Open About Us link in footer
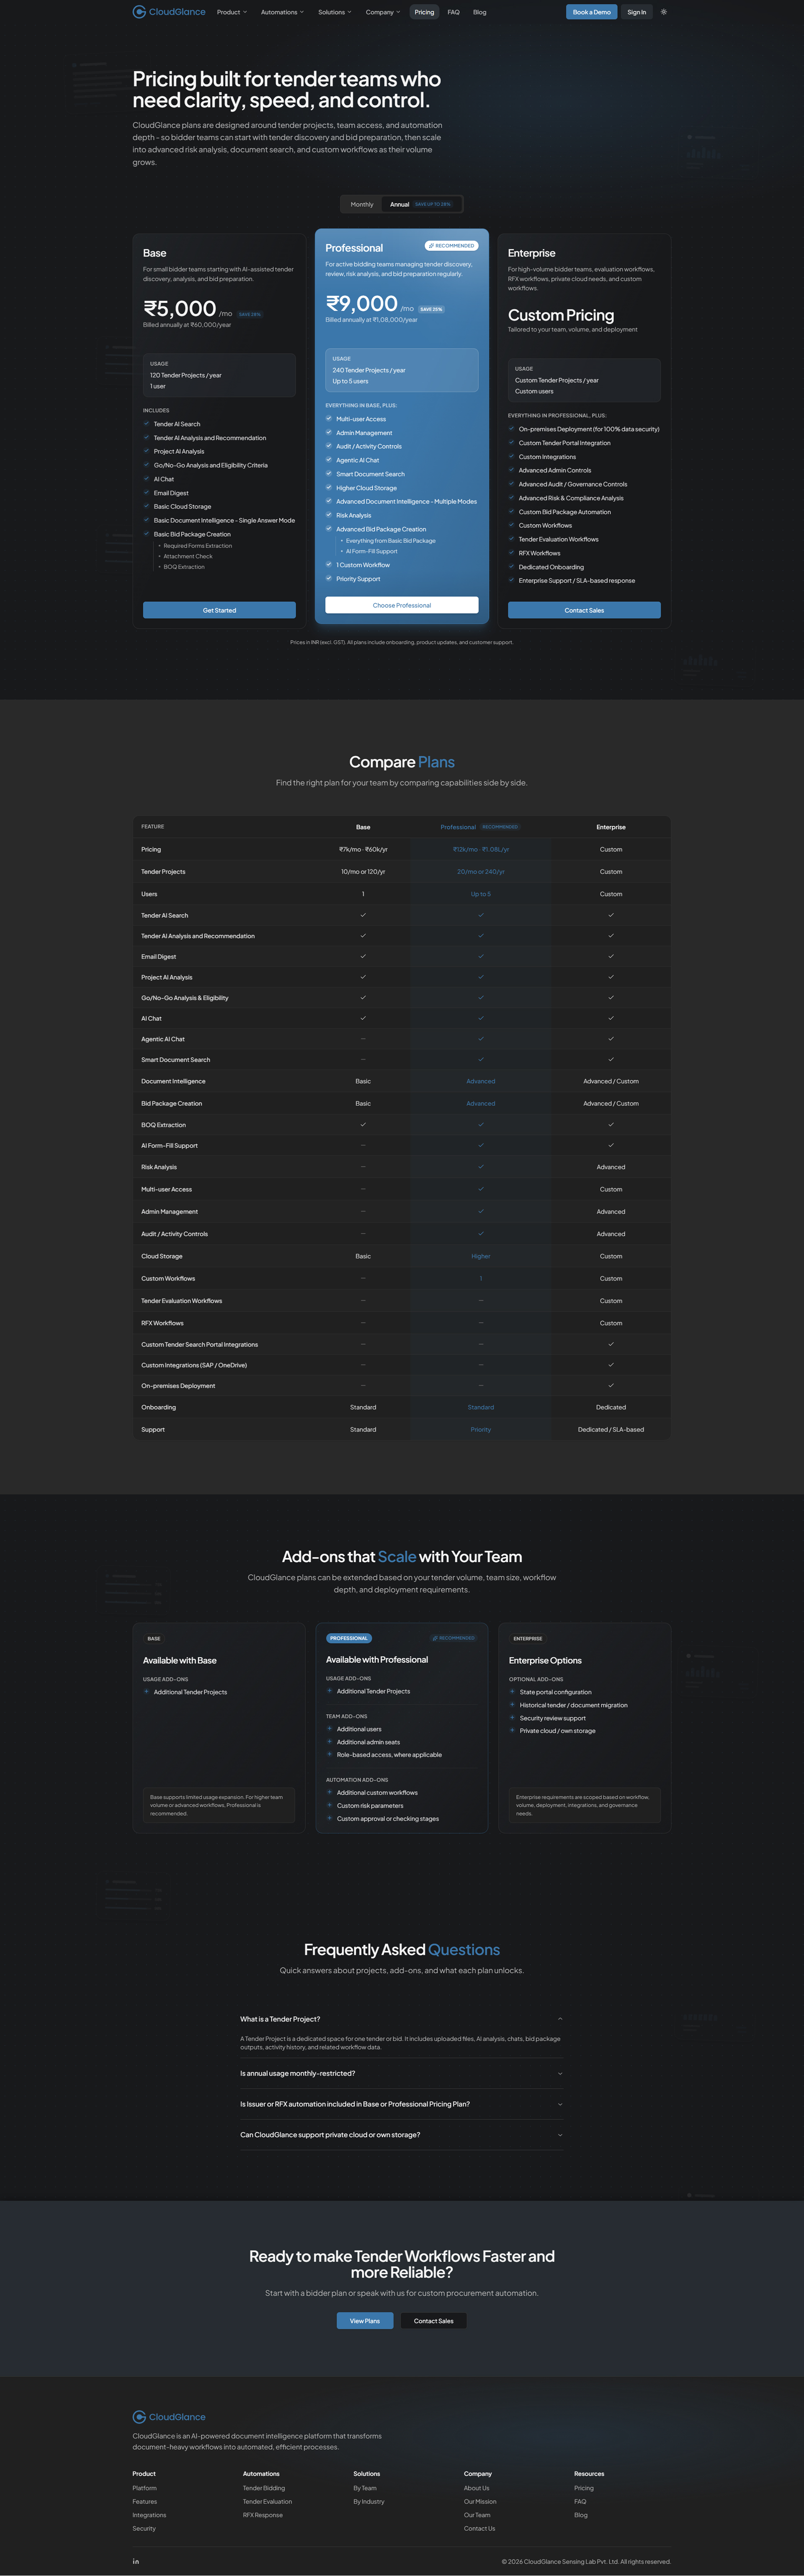The image size is (804, 2576). tap(477, 2488)
